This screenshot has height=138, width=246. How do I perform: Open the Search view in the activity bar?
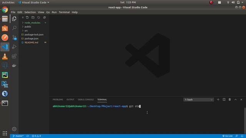(x=14, y=28)
